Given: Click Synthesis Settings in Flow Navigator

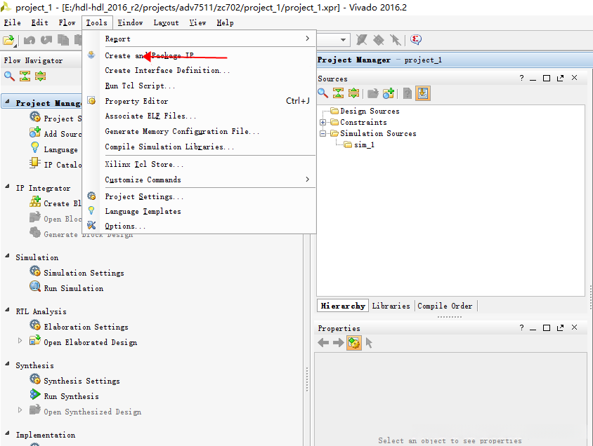Looking at the screenshot, I should coord(82,381).
